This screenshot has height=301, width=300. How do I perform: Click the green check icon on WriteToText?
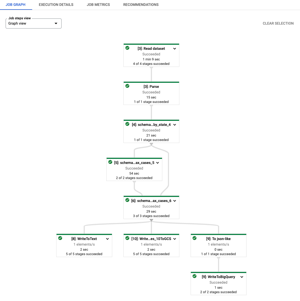coord(60,238)
